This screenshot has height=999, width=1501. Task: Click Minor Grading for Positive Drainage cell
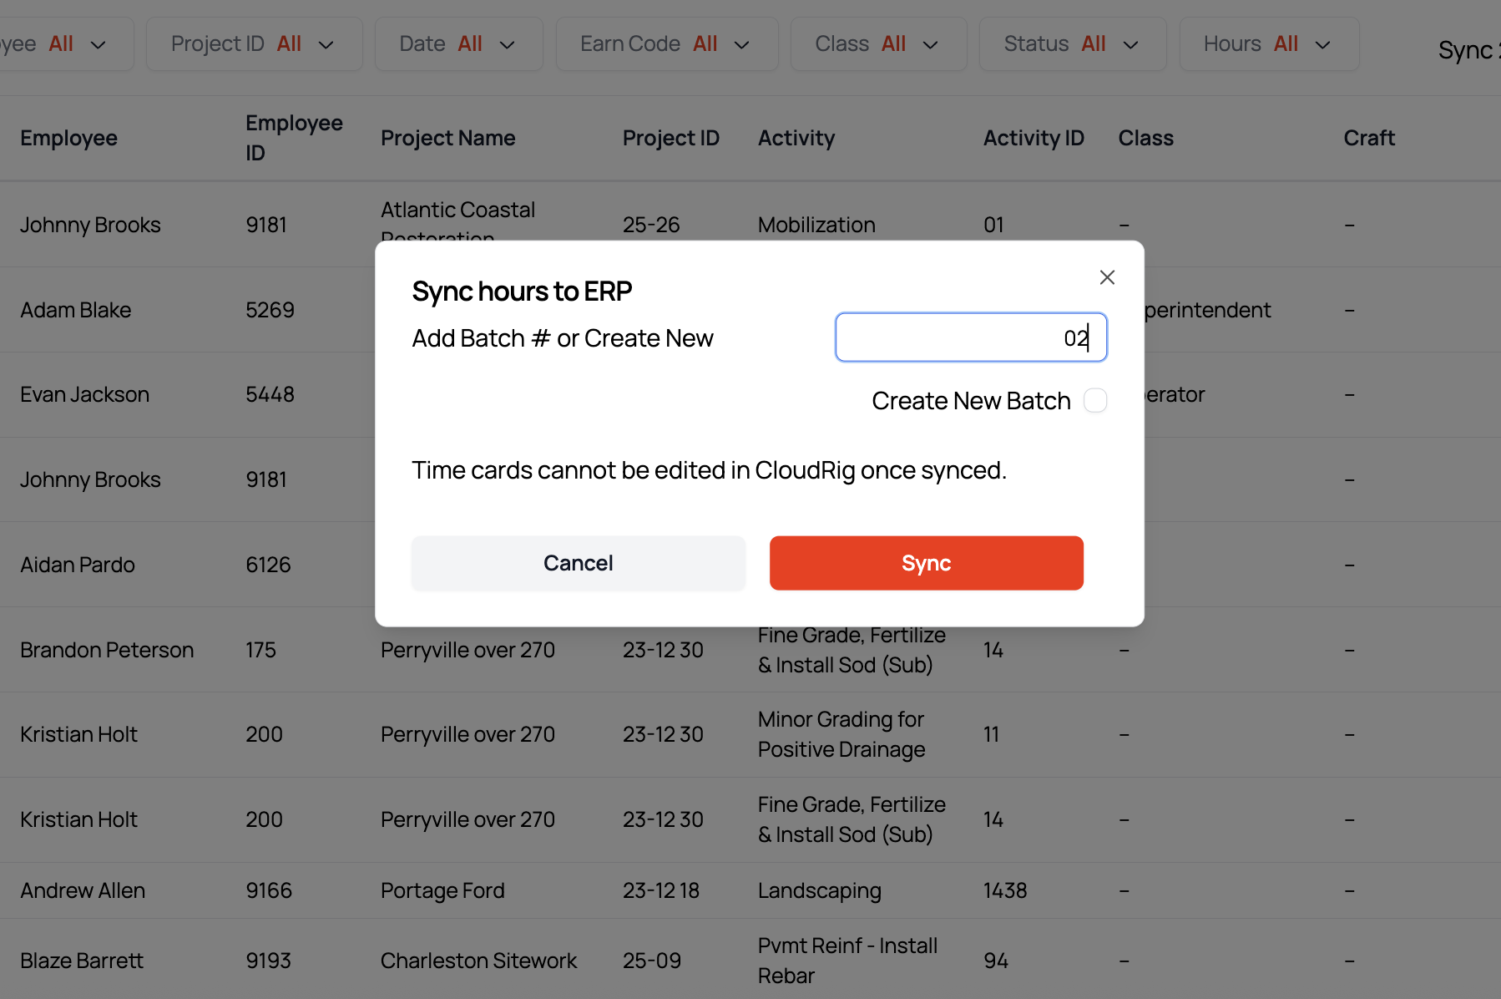tap(841, 734)
